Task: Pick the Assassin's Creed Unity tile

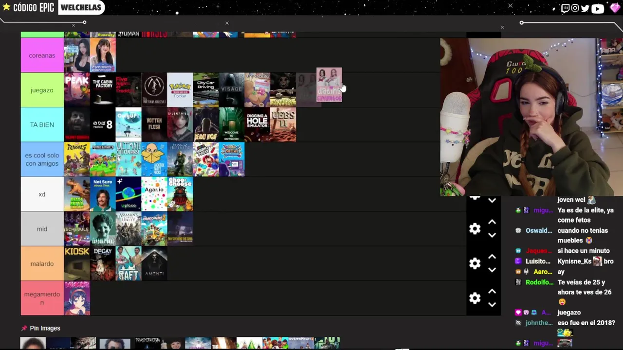Action: pos(128,229)
